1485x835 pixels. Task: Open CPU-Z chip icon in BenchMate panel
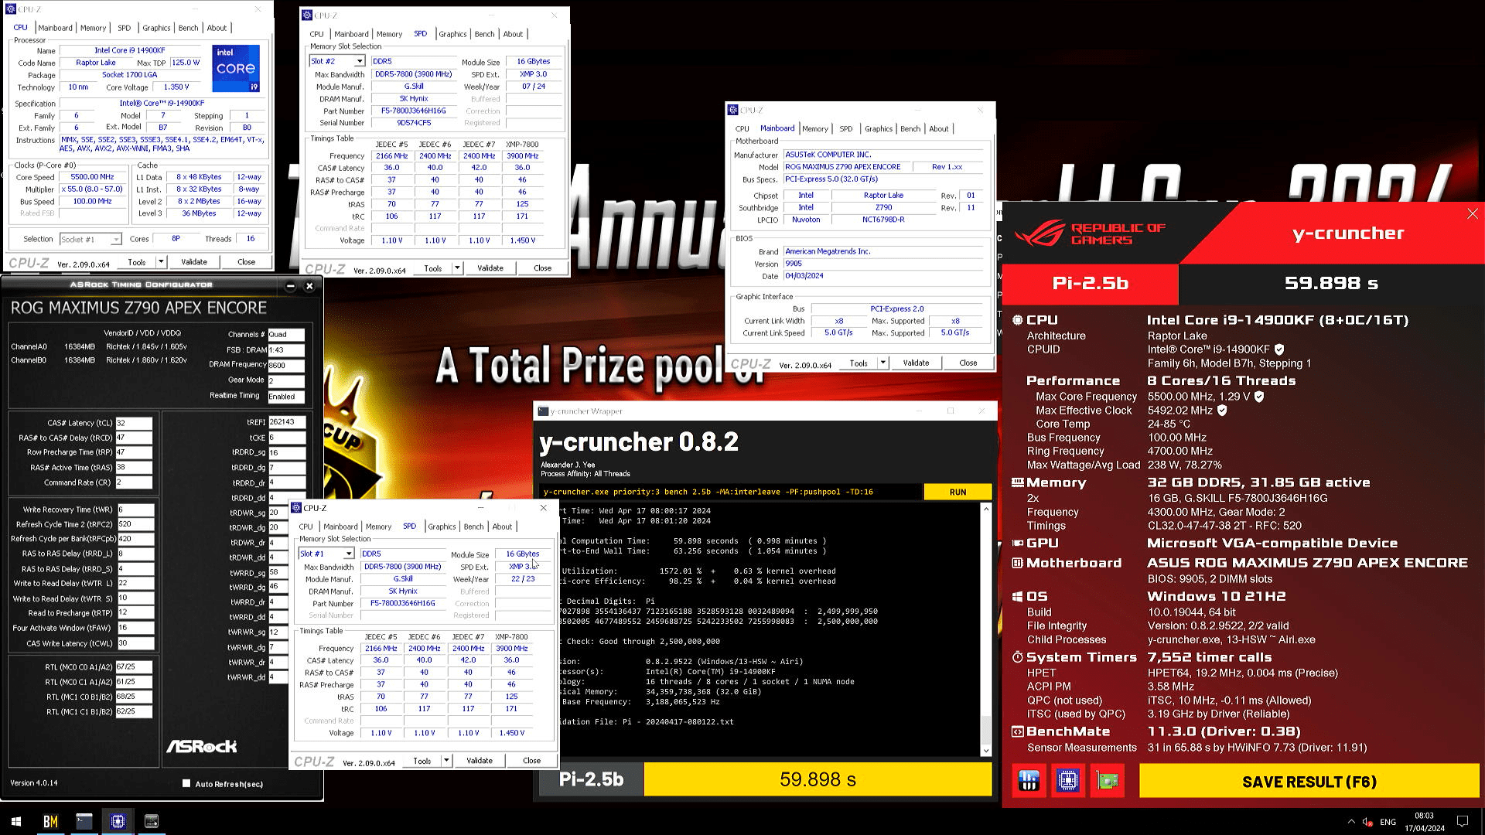[1068, 781]
